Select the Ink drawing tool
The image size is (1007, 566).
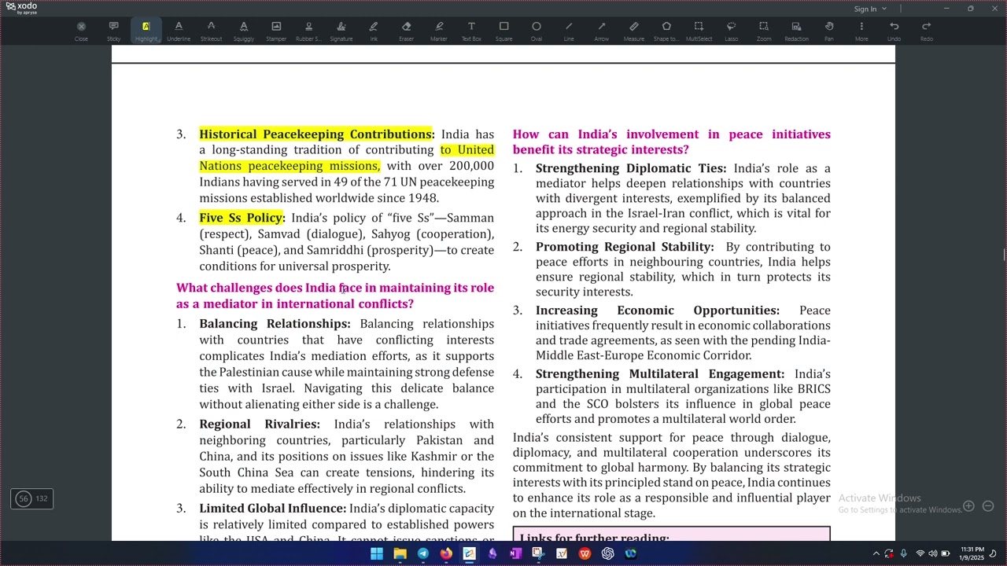tap(374, 31)
